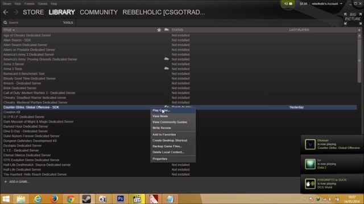Choose Write Review in the context menu
Screen dimensions: 364x204
coord(173,128)
